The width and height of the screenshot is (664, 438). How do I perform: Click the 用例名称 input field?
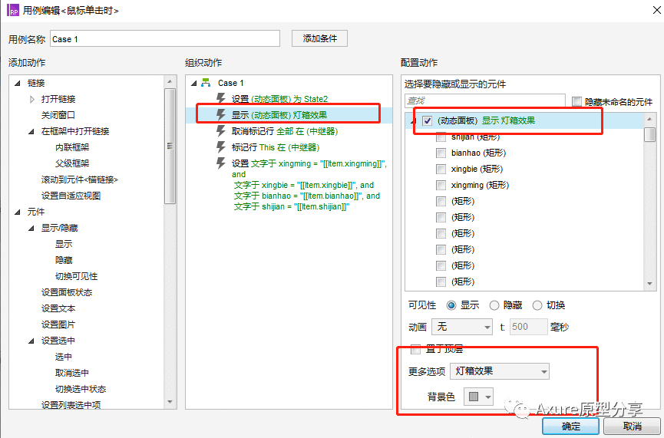click(x=165, y=38)
